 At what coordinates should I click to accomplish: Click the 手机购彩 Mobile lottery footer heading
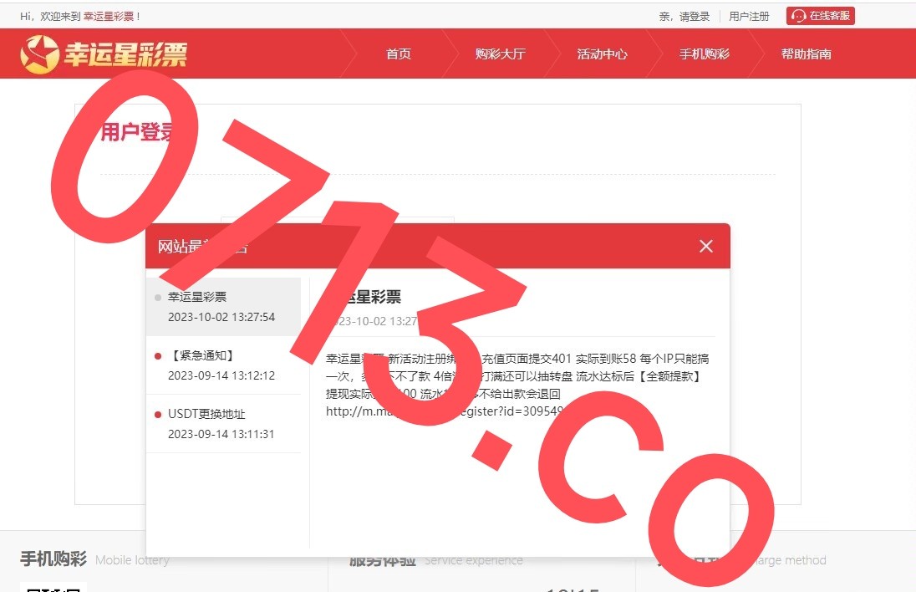pyautogui.click(x=53, y=560)
